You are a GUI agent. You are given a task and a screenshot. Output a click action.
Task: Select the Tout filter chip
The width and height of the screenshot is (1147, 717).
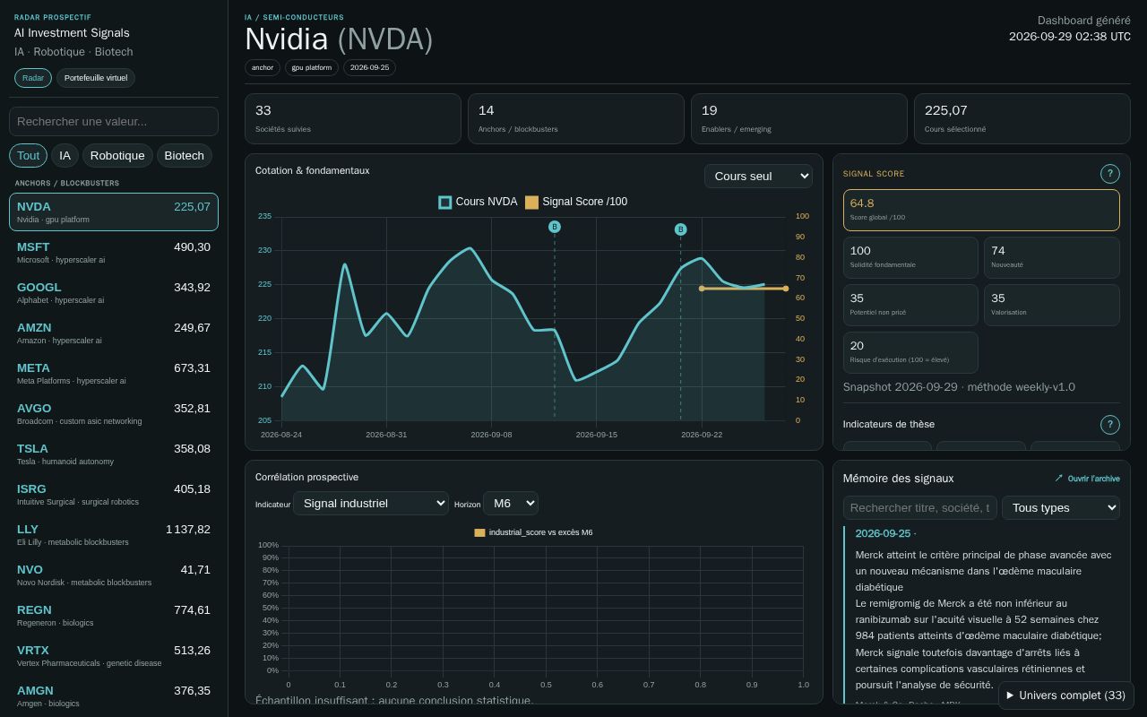coord(29,156)
